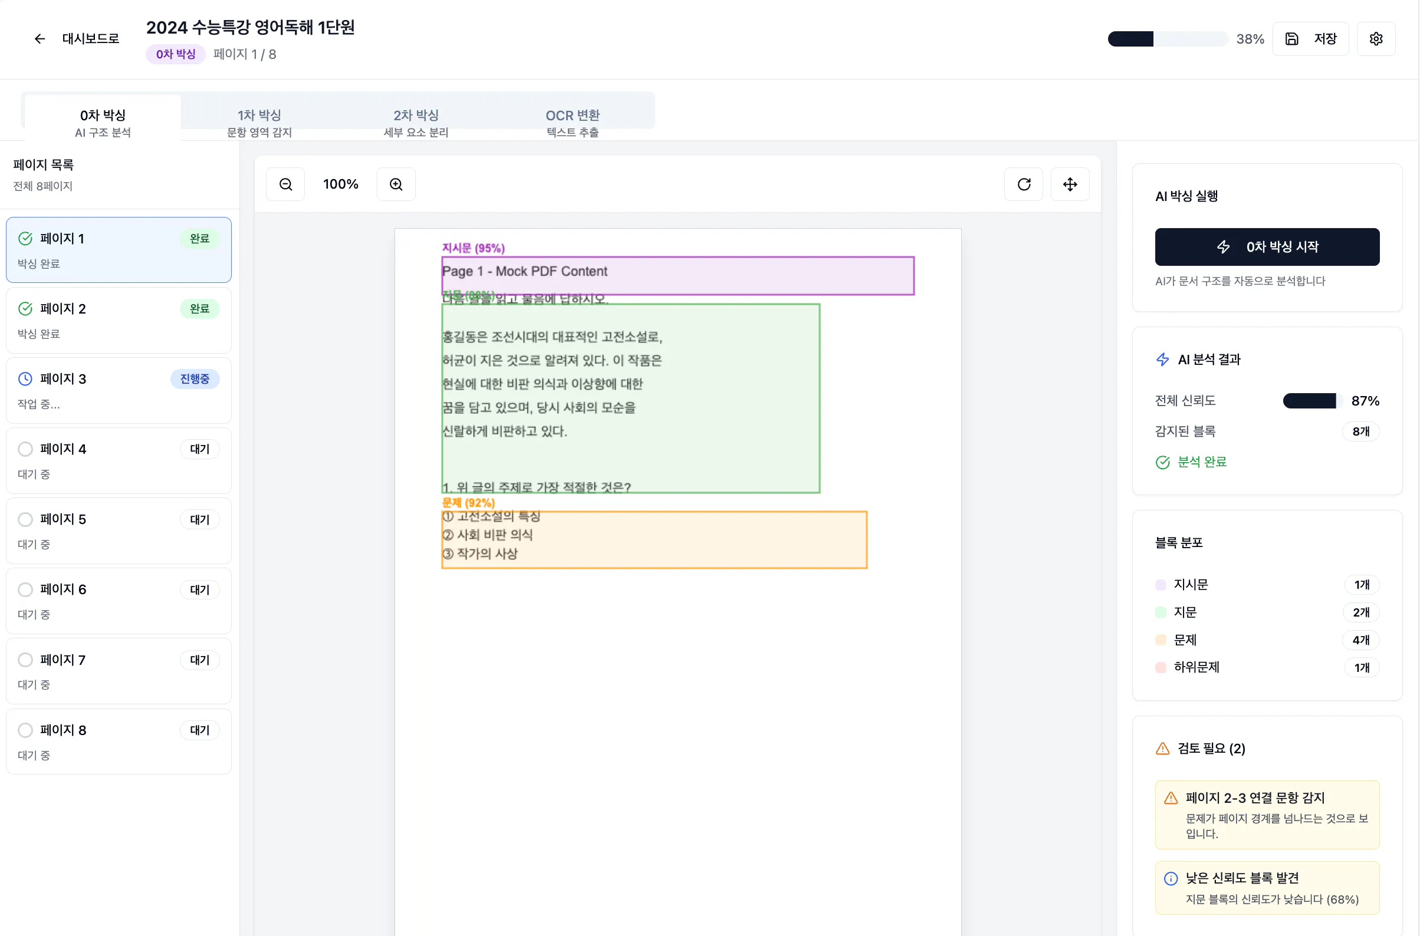Click the green check icon on 페이지 2

(25, 309)
